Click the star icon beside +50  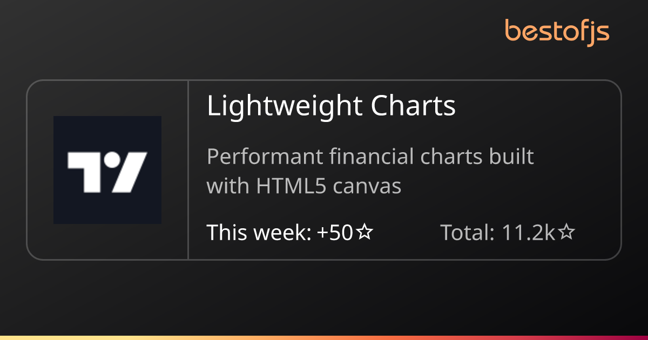[366, 233]
